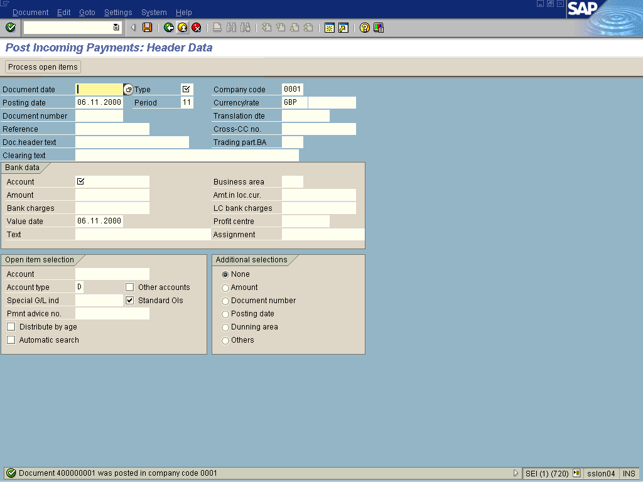This screenshot has width=643, height=482.
Task: Select the Document number radio button
Action: click(x=225, y=301)
